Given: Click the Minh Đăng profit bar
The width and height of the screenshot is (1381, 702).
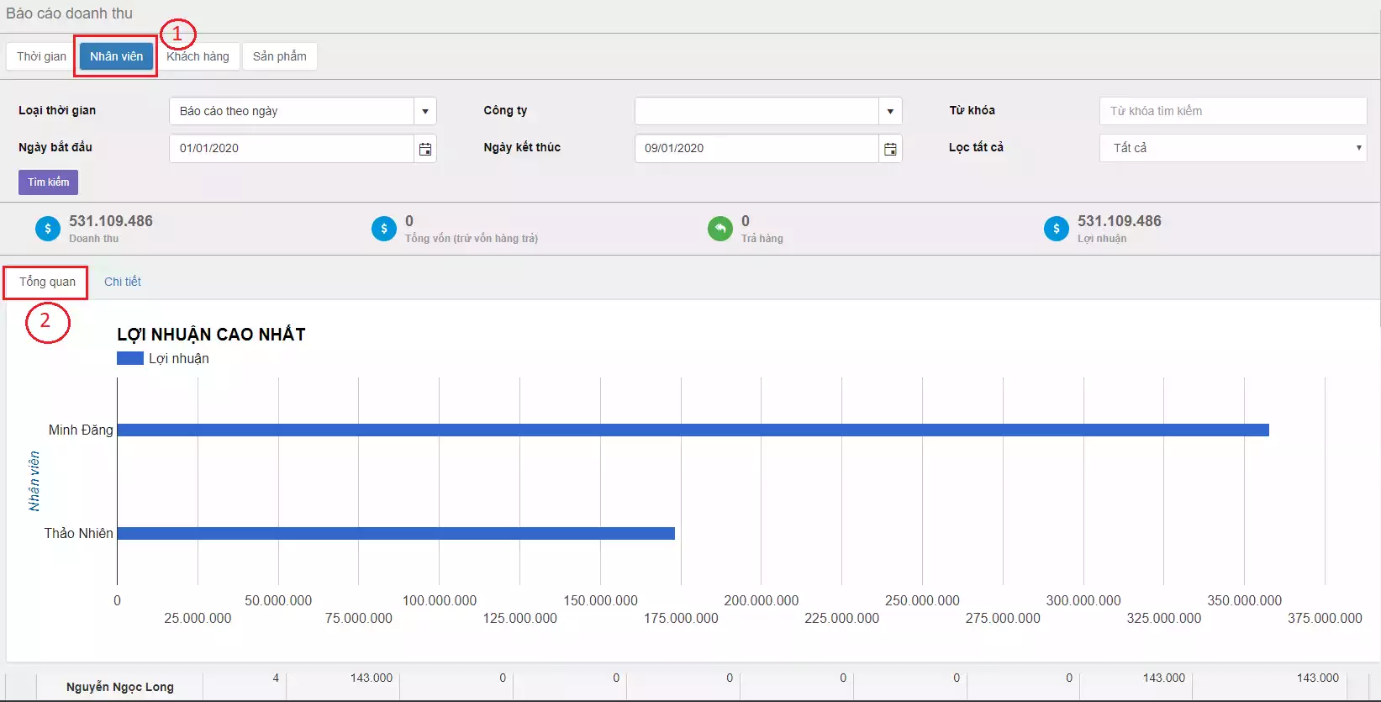Looking at the screenshot, I should (693, 430).
